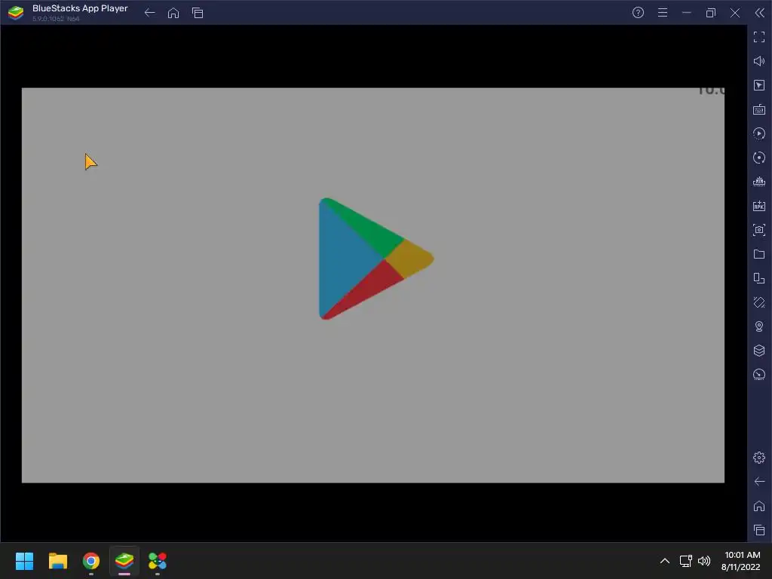
Task: Toggle the mouse cursor lock icon
Action: click(x=759, y=85)
